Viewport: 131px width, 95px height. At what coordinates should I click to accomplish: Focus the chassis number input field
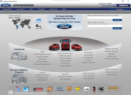(x=105, y=26)
